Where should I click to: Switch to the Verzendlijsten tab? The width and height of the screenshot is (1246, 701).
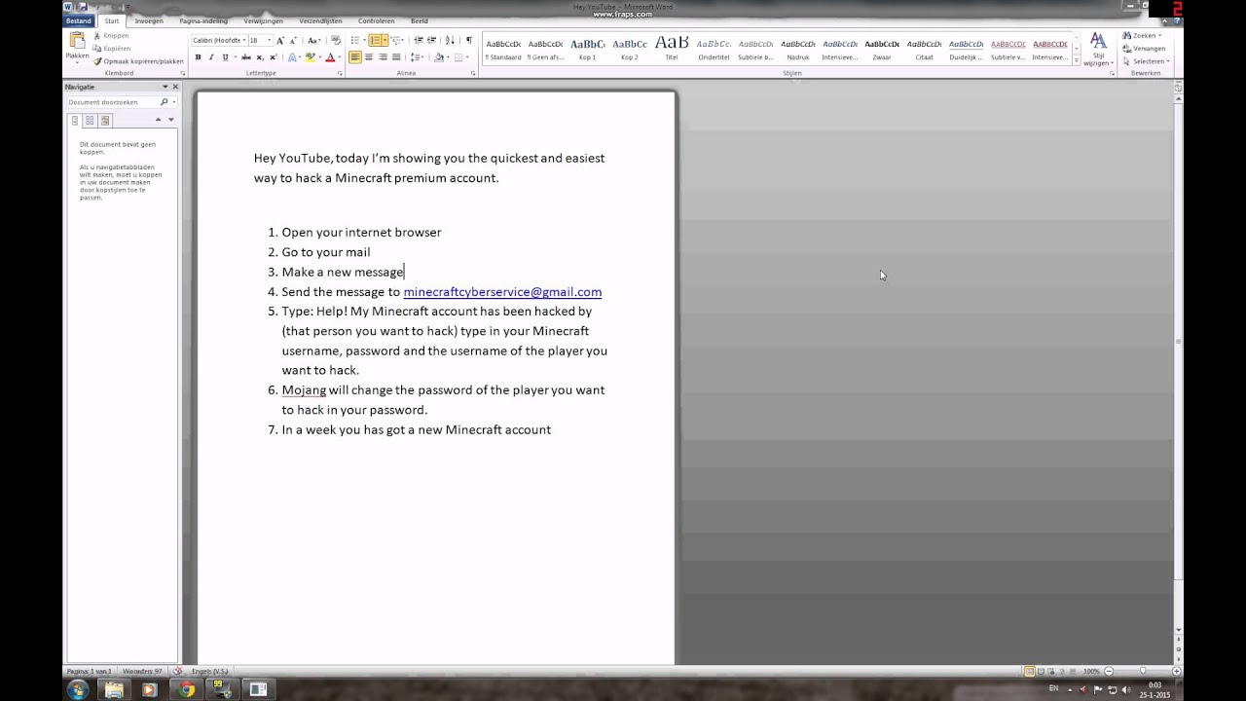tap(321, 20)
